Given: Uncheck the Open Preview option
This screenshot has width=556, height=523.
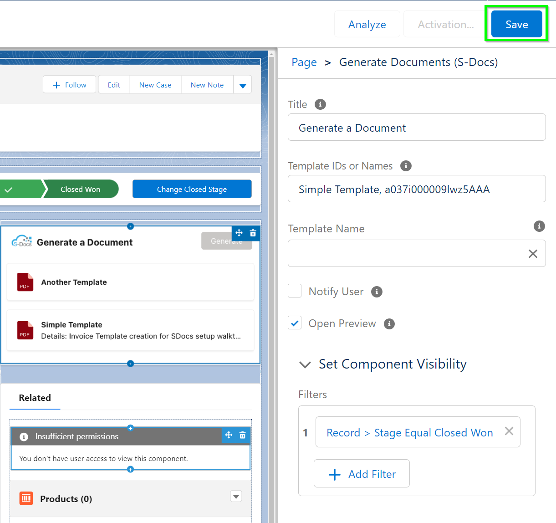Looking at the screenshot, I should click(x=294, y=323).
